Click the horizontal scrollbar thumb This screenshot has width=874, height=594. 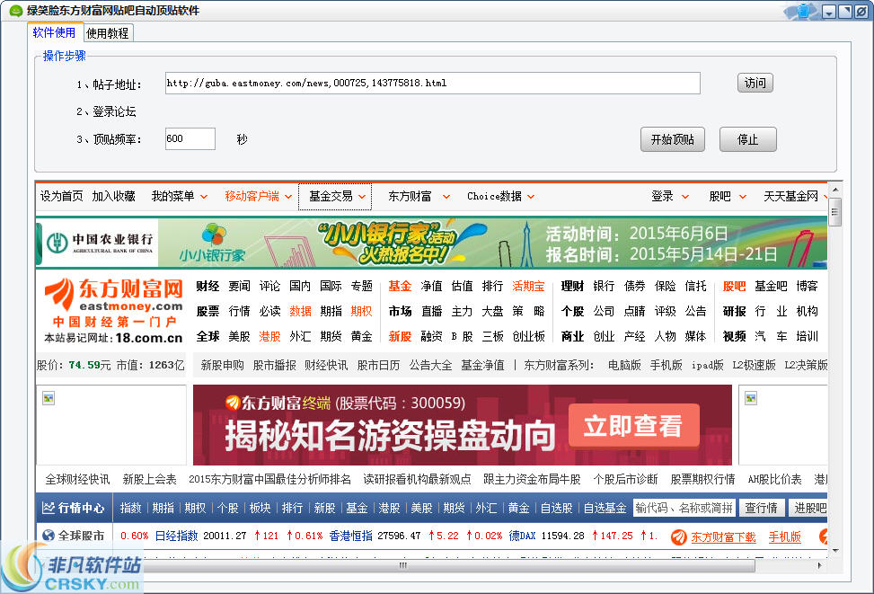tap(402, 565)
